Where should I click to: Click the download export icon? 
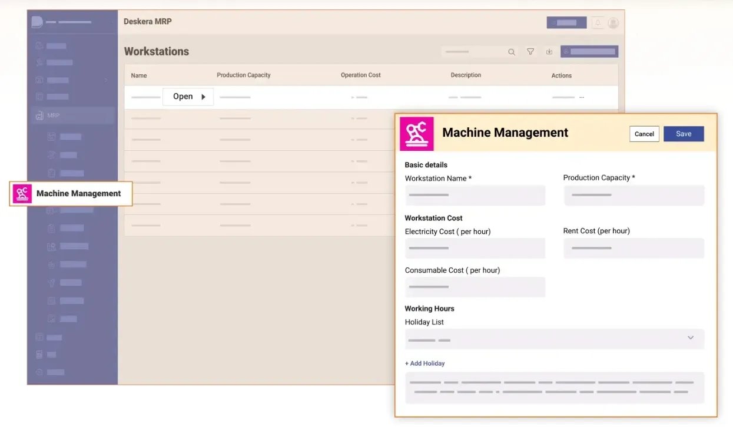[x=549, y=52]
